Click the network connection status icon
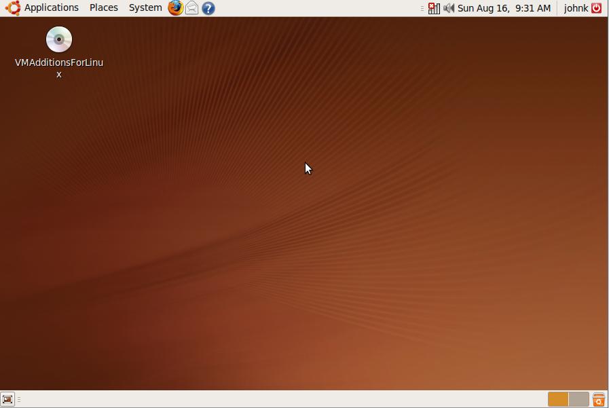 tap(433, 8)
